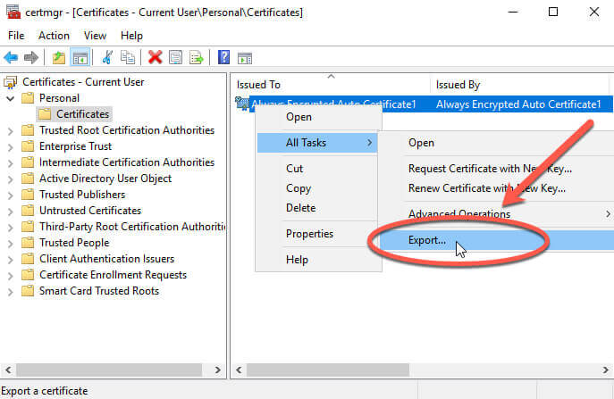
Task: Click right pane horizontal scrollbar thumb
Action: pos(328,370)
